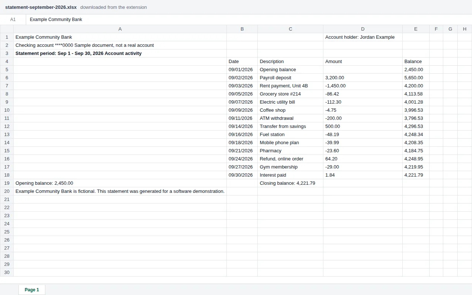This screenshot has width=472, height=295.
Task: Select the 'Amount' header cell
Action: tap(363, 62)
